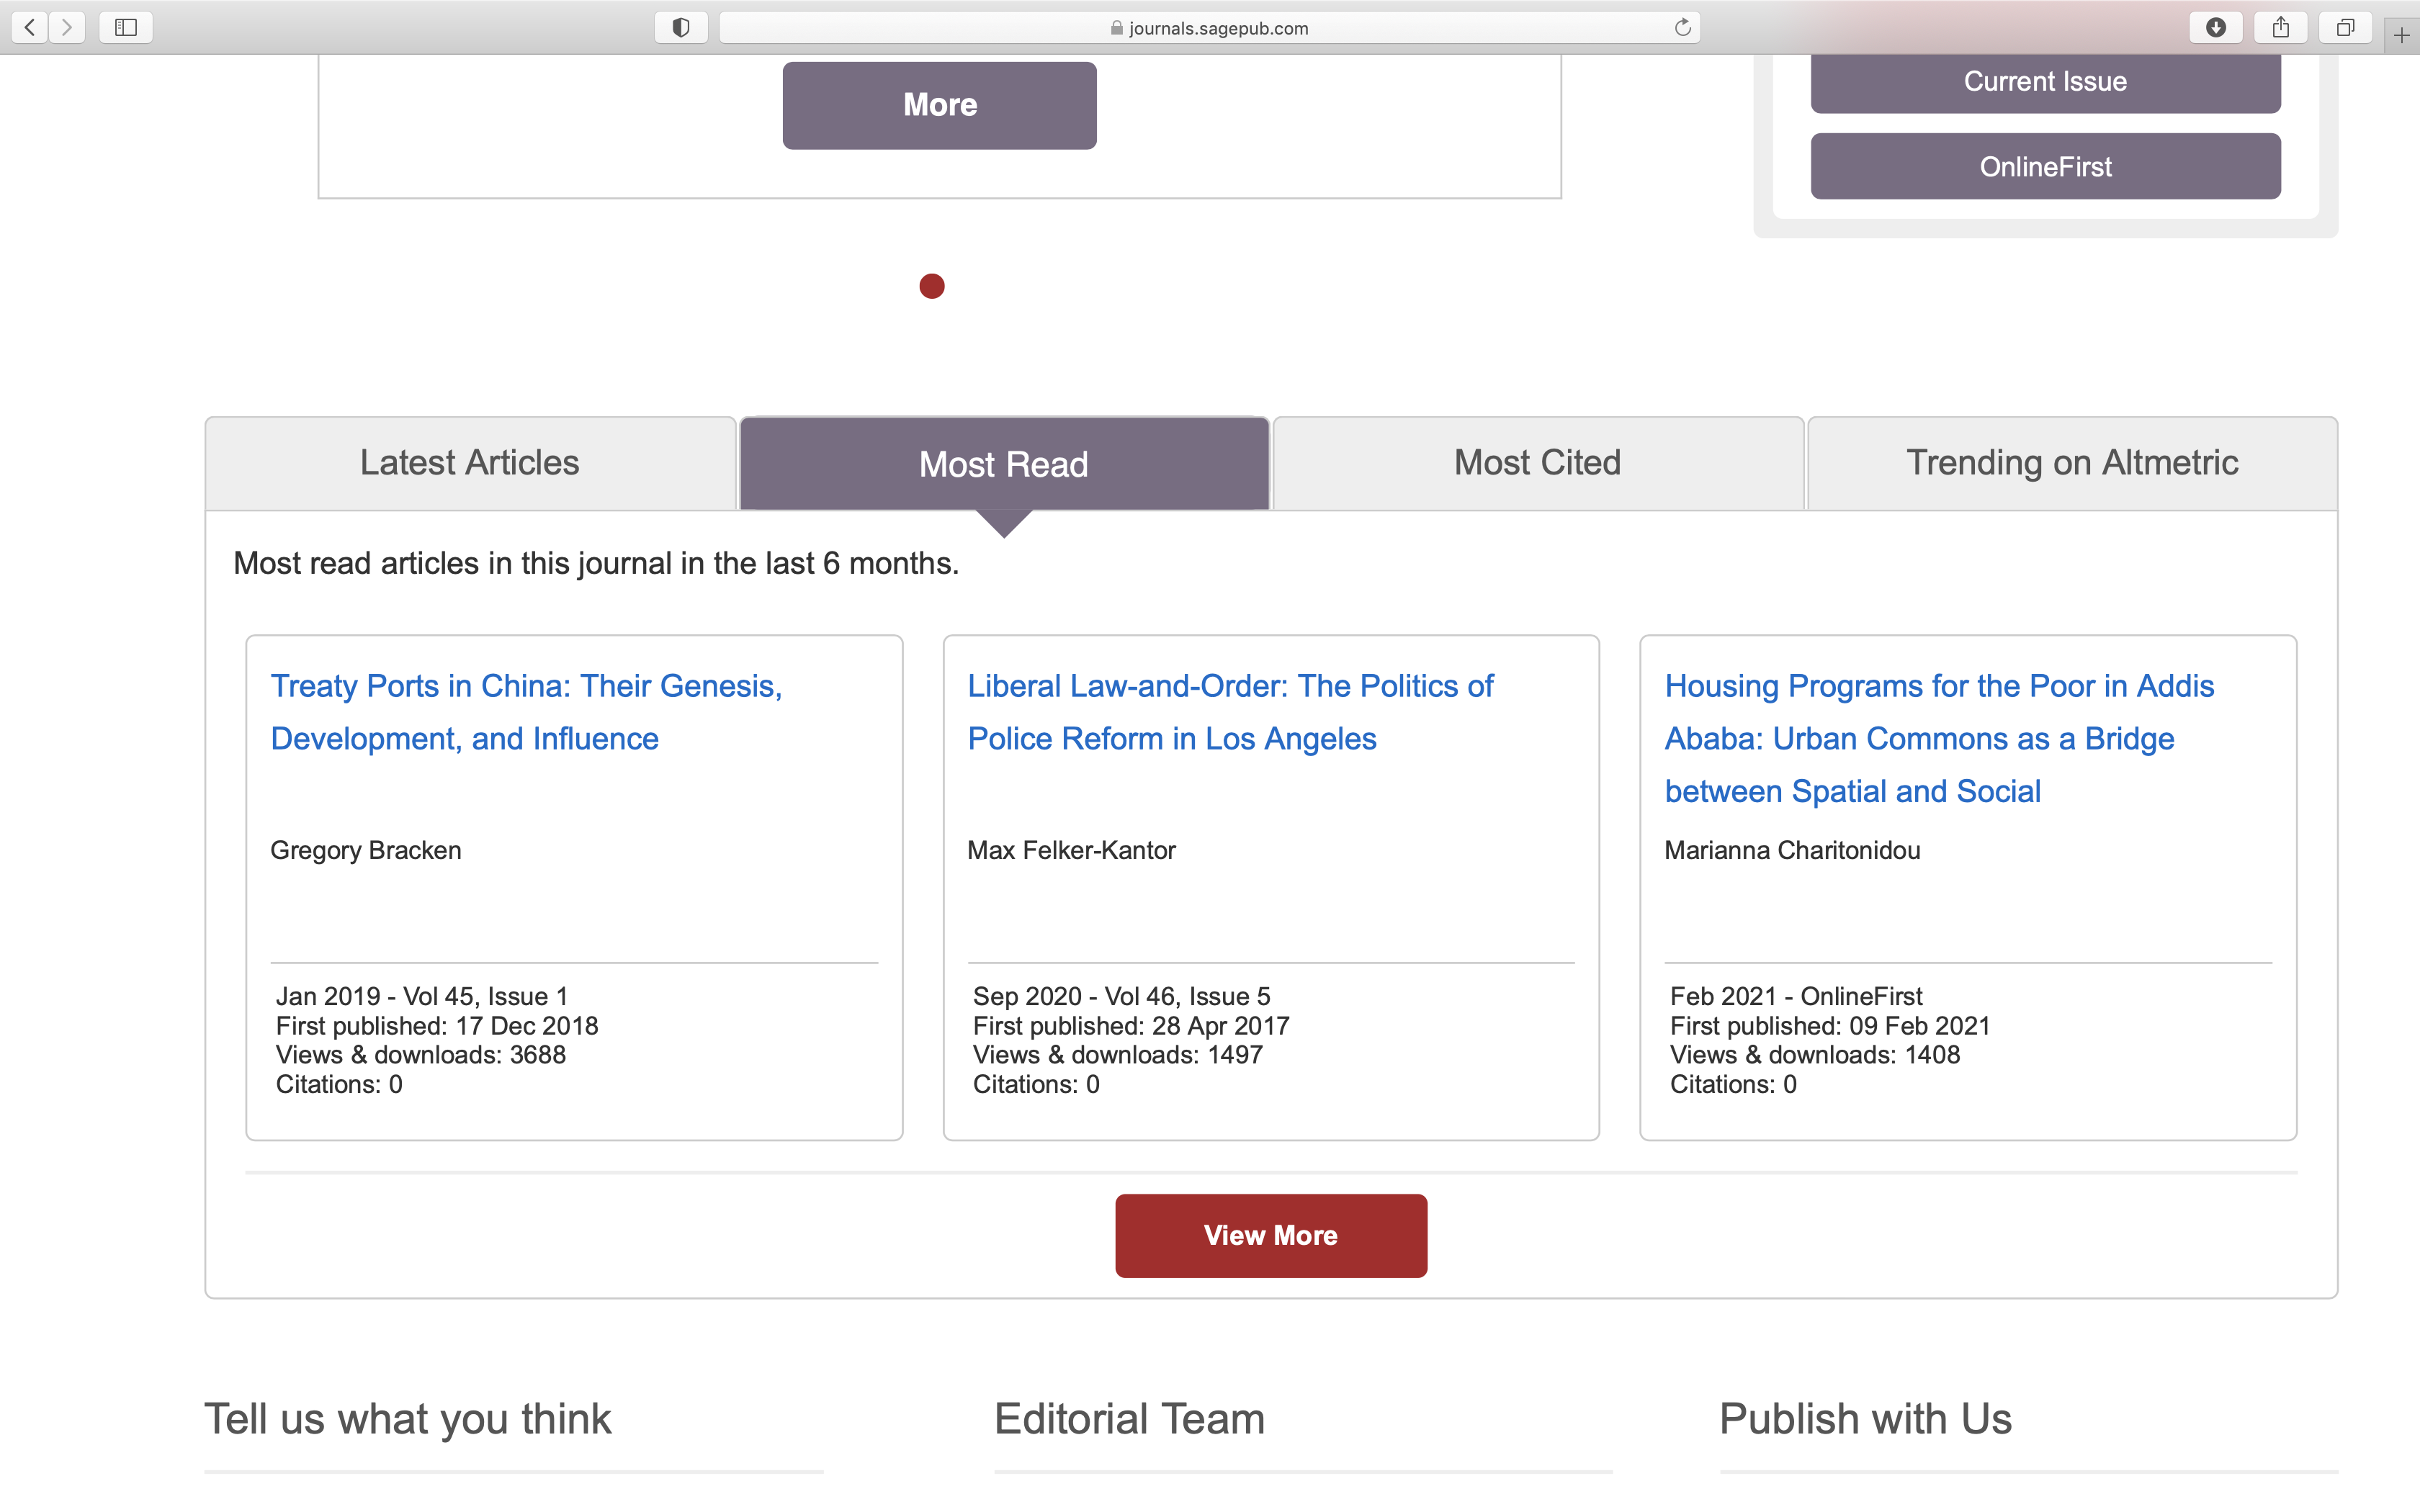Click the Share icon
Image resolution: width=2420 pixels, height=1512 pixels.
(2281, 27)
